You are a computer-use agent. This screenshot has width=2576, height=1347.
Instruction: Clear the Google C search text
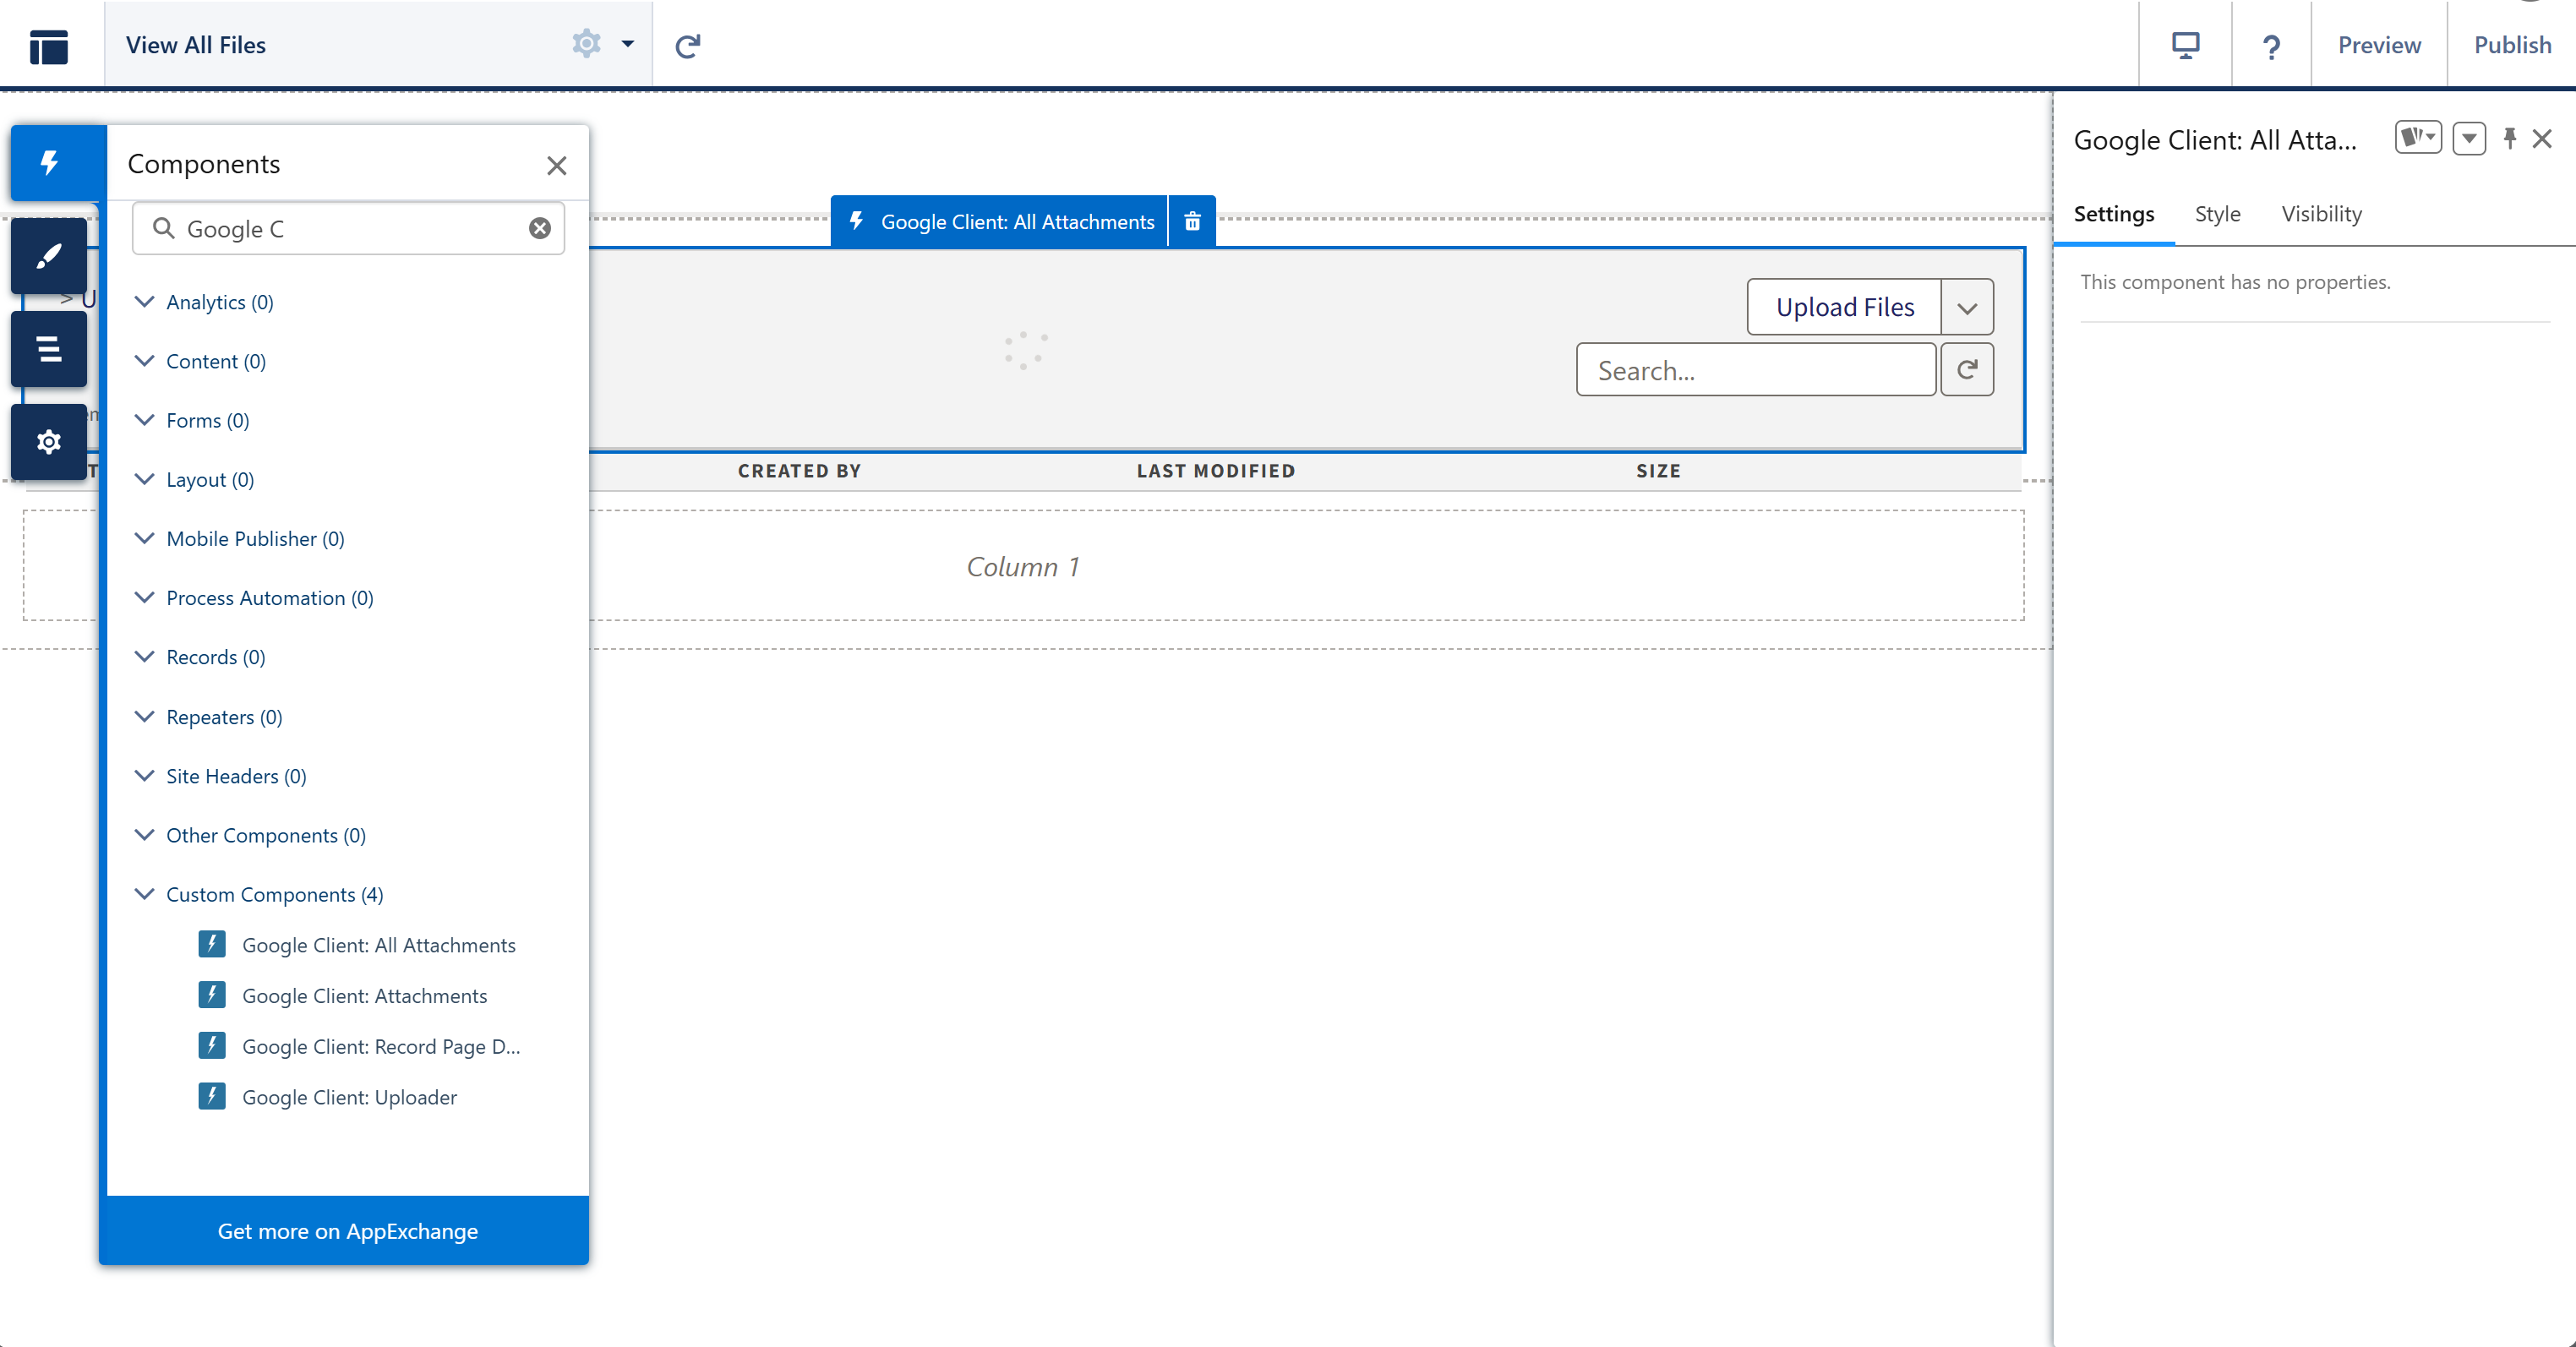coord(540,229)
